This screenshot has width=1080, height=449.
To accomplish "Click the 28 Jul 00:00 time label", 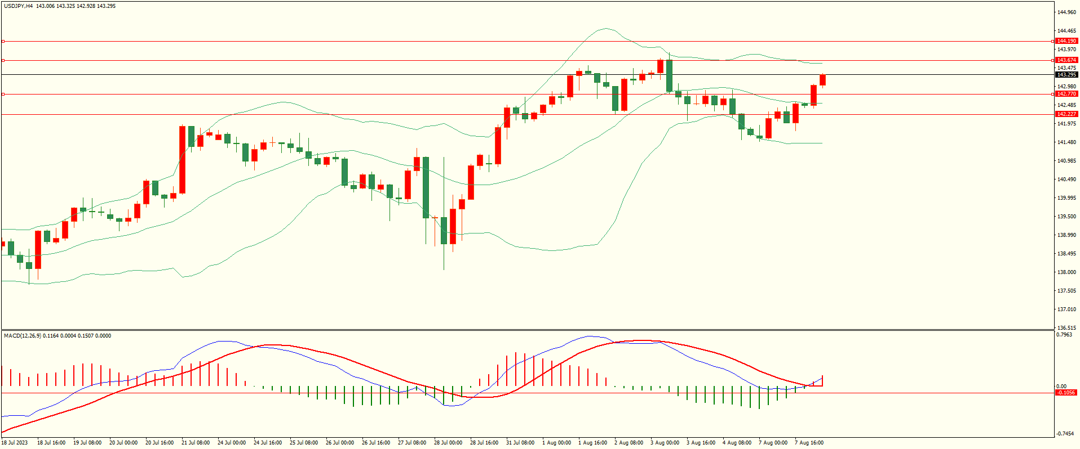I will click(448, 443).
